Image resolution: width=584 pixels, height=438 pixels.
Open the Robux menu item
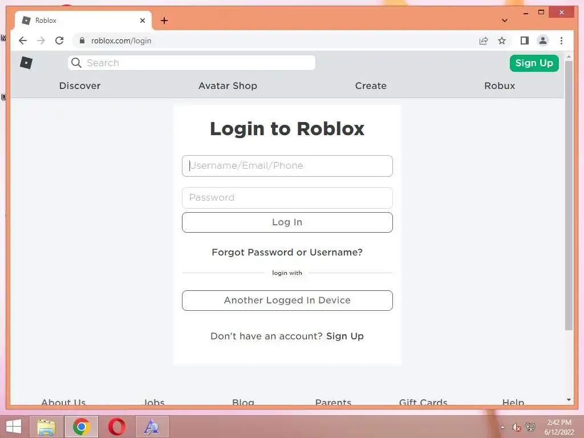(x=500, y=86)
